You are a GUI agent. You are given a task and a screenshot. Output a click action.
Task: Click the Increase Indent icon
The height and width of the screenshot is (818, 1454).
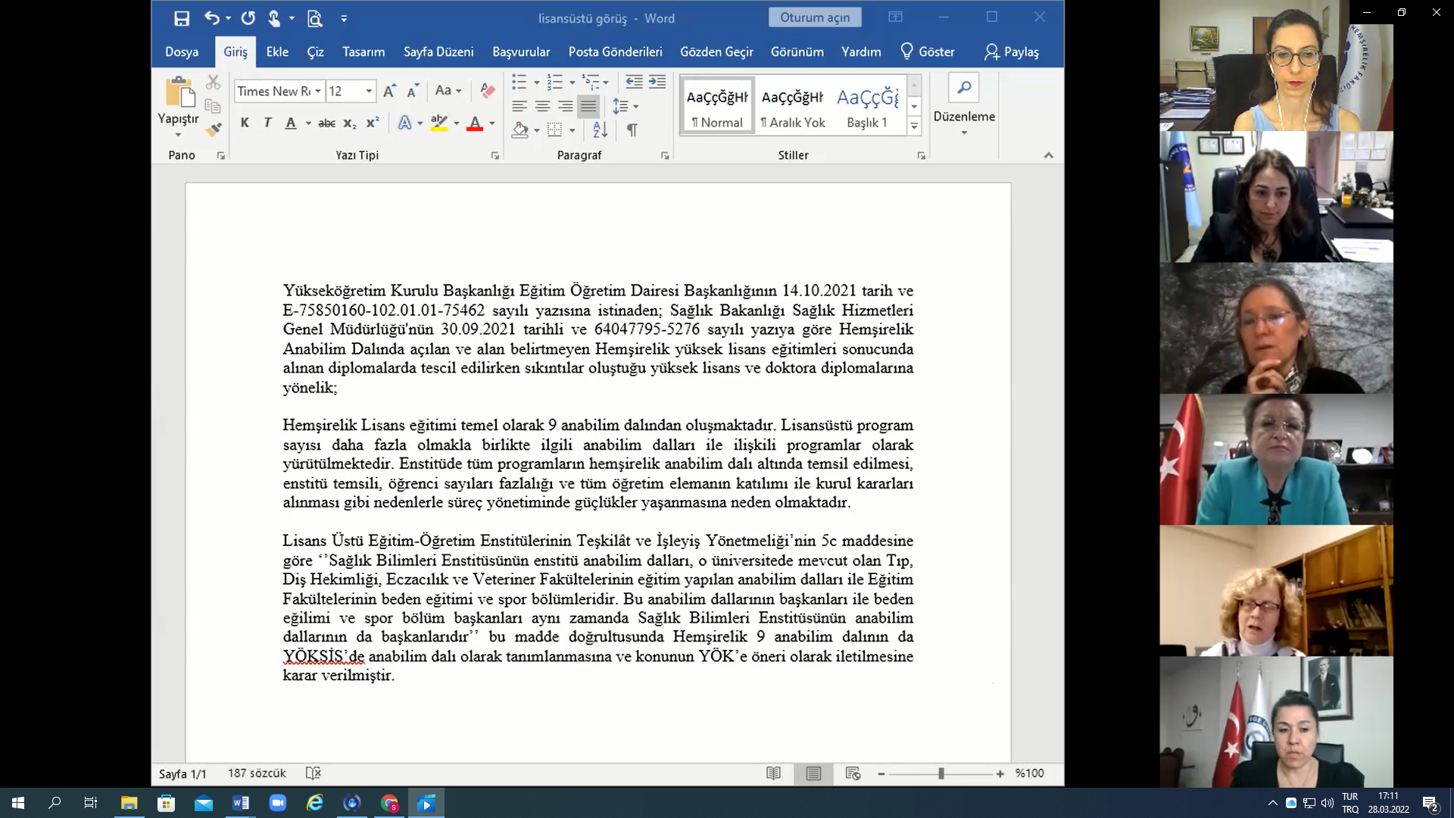(x=657, y=82)
